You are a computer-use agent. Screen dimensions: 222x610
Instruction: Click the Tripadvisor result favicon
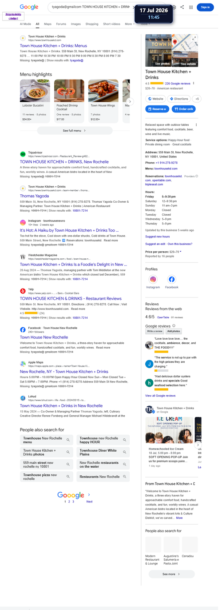[x=23, y=154]
